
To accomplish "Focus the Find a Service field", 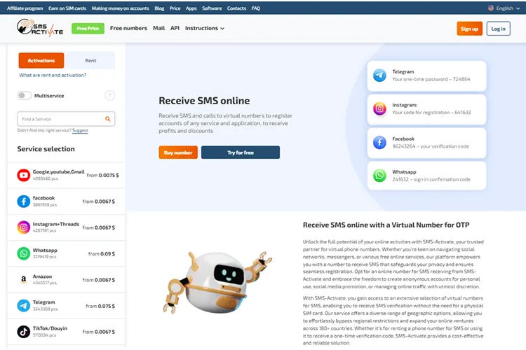I will point(66,119).
